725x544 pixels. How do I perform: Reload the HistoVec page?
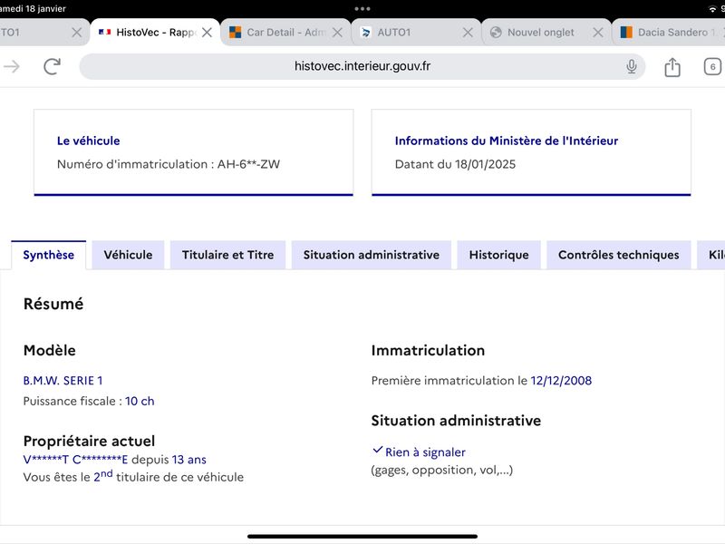click(x=52, y=66)
